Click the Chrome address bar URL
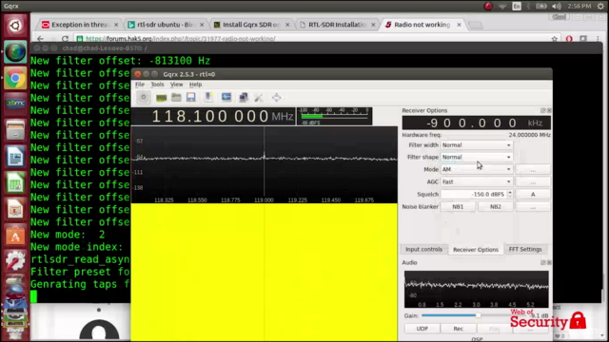Image resolution: width=609 pixels, height=342 pixels. 181,39
